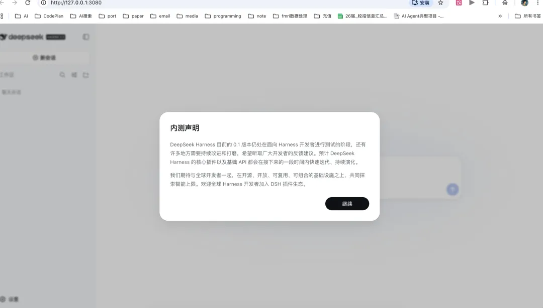This screenshot has height=308, width=543.
Task: Open the email bookmark folder
Action: pyautogui.click(x=160, y=16)
